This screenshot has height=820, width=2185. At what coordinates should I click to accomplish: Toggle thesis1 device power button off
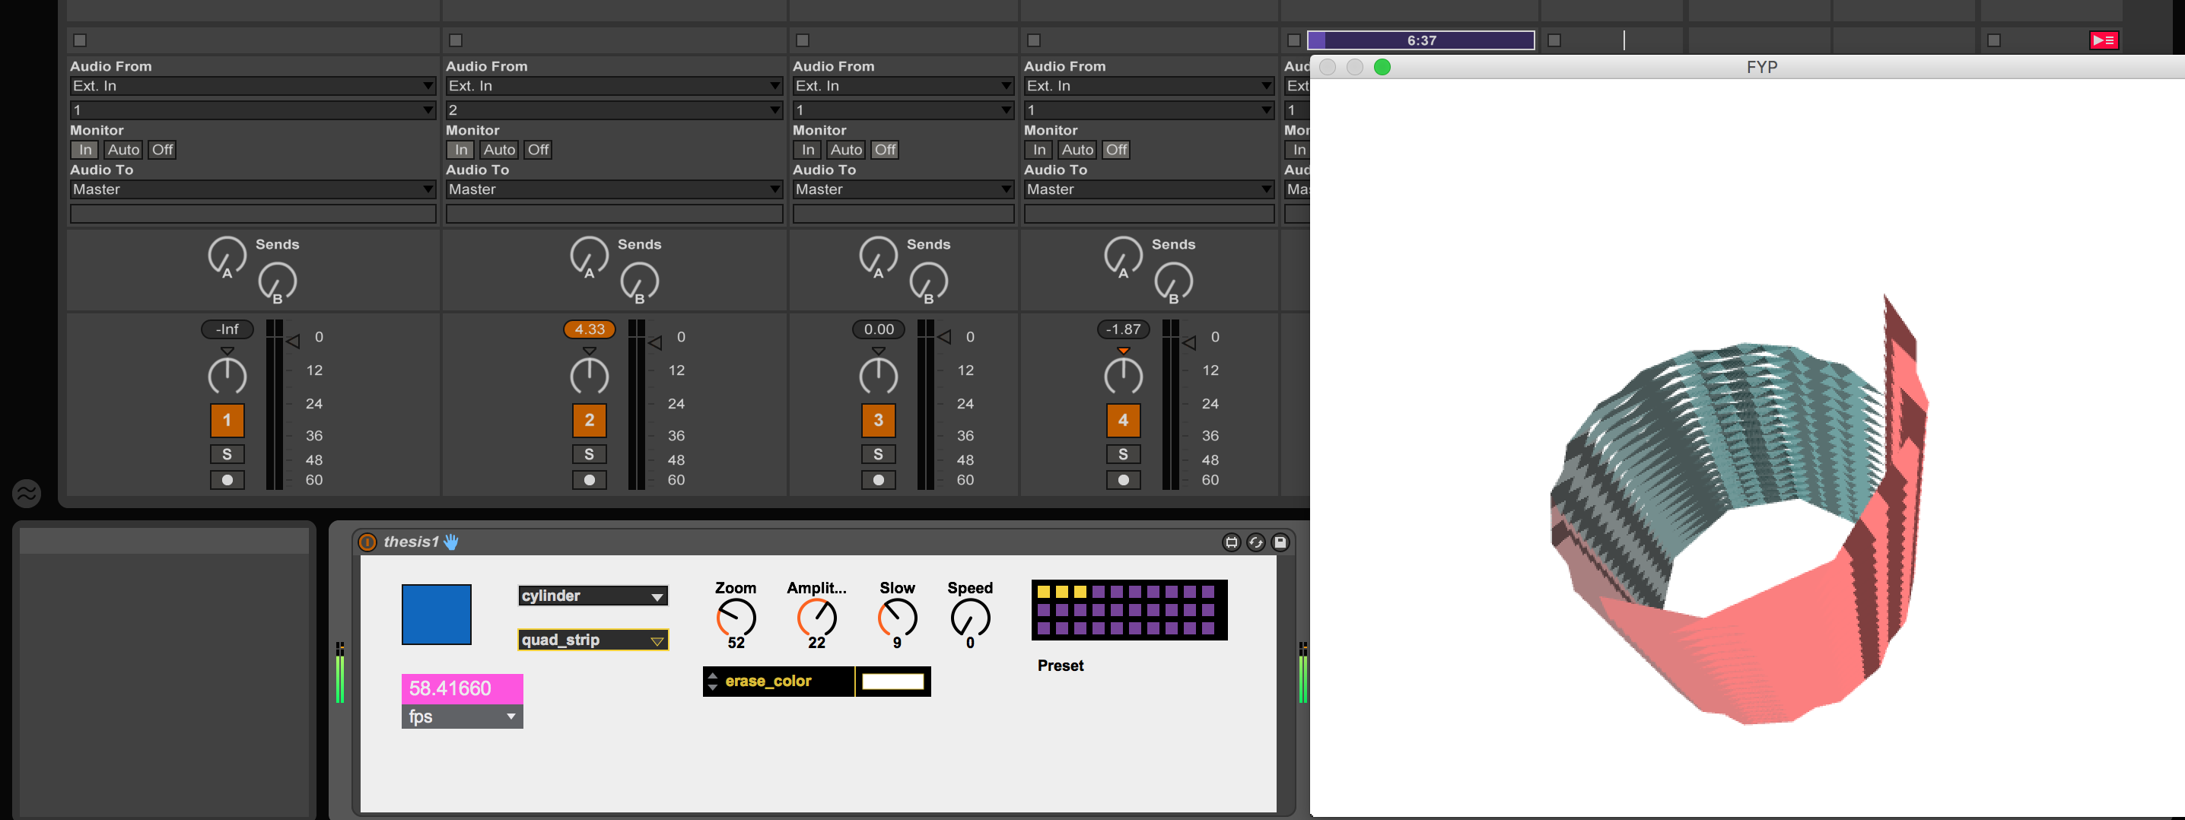pos(367,542)
